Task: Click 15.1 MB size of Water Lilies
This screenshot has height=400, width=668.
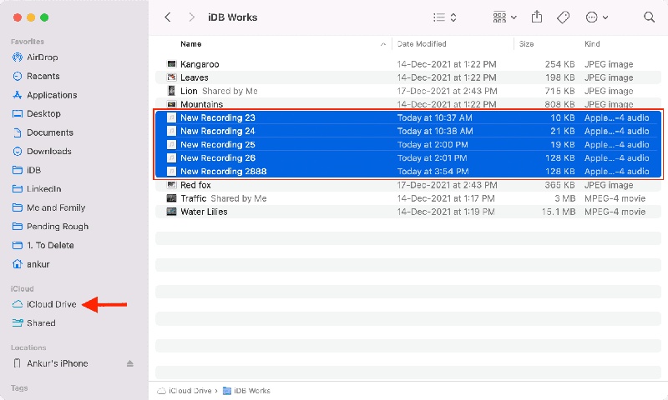Action: [x=558, y=212]
